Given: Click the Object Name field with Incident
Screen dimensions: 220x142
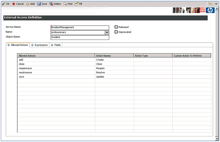Looking at the screenshot, I should [80, 37].
